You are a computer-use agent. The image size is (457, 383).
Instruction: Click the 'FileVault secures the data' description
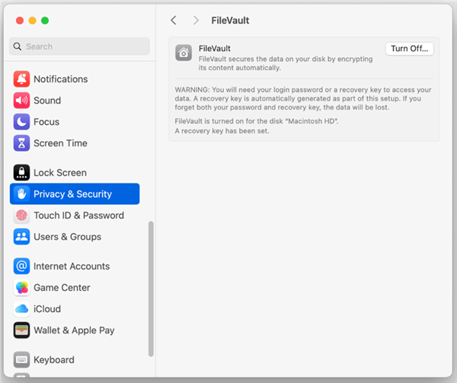[x=286, y=63]
